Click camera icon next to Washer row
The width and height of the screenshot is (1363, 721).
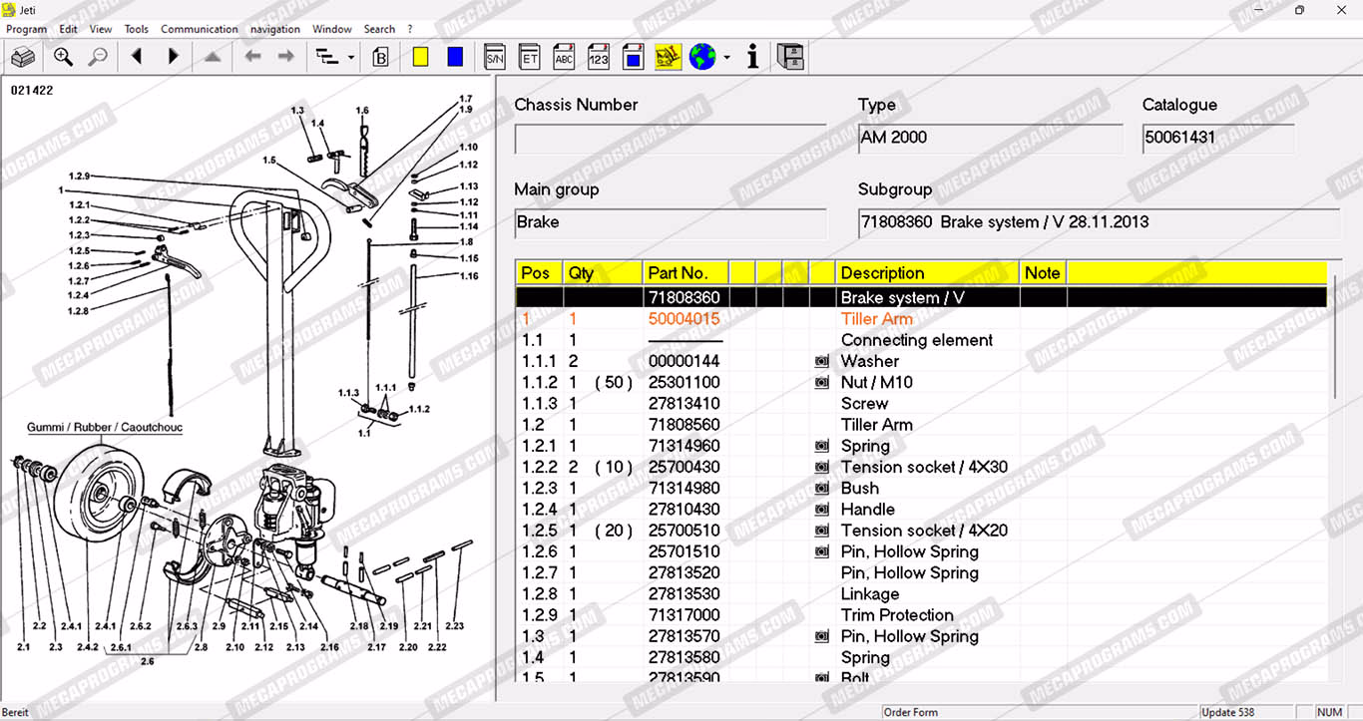click(822, 361)
